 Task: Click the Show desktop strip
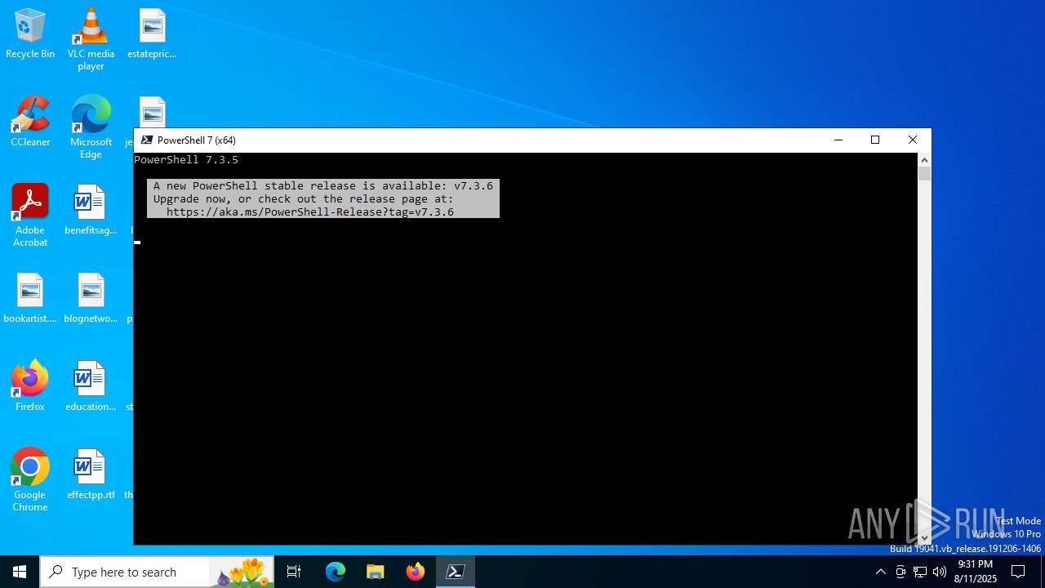coord(1043,572)
